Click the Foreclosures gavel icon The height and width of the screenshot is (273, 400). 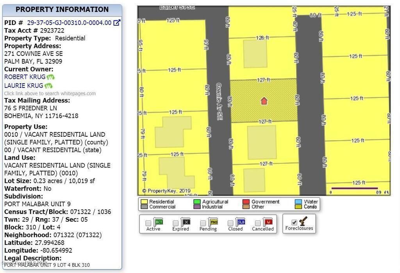tap(303, 221)
